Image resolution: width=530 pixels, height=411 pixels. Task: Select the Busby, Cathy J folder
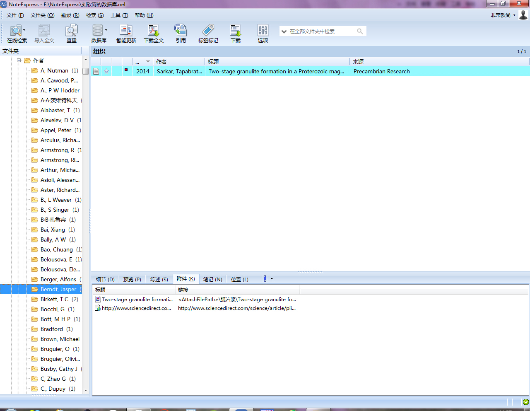click(x=57, y=369)
